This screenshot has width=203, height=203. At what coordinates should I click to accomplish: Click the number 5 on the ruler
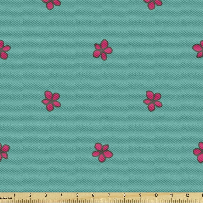point(77,195)
